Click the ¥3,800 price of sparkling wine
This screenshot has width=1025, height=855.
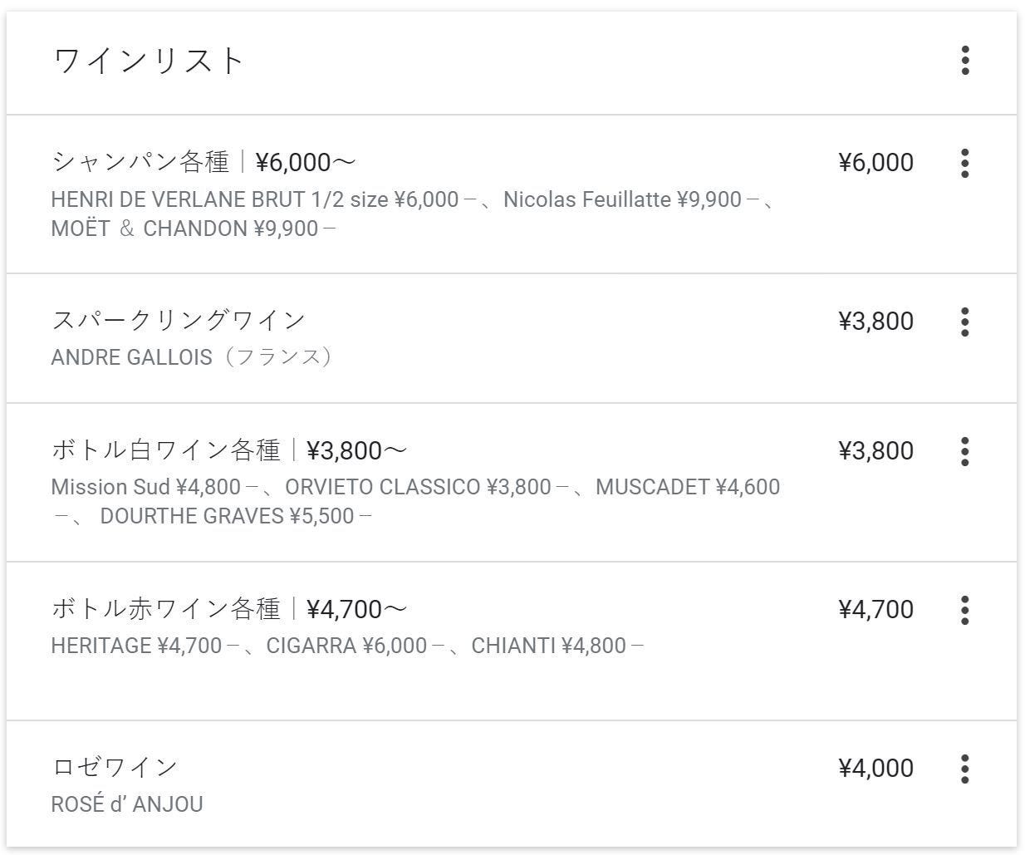(875, 321)
